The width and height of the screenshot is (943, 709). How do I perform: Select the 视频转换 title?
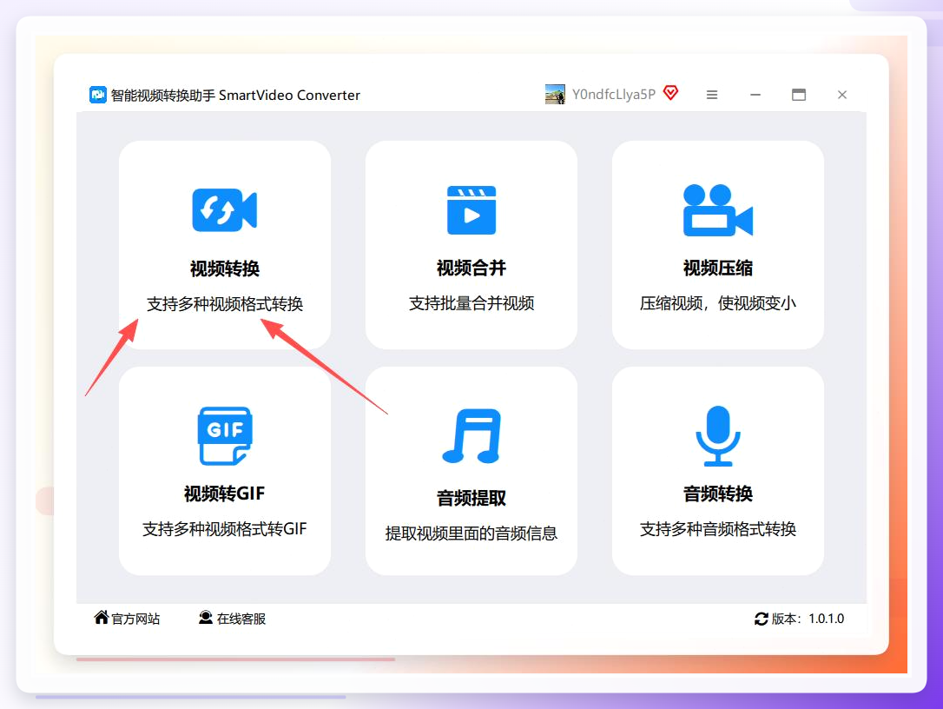(x=224, y=268)
